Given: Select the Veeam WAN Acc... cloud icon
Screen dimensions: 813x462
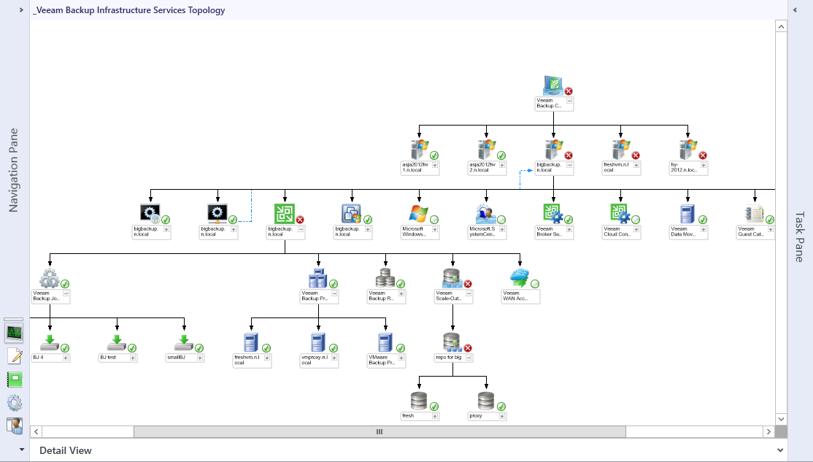Looking at the screenshot, I should [x=520, y=279].
